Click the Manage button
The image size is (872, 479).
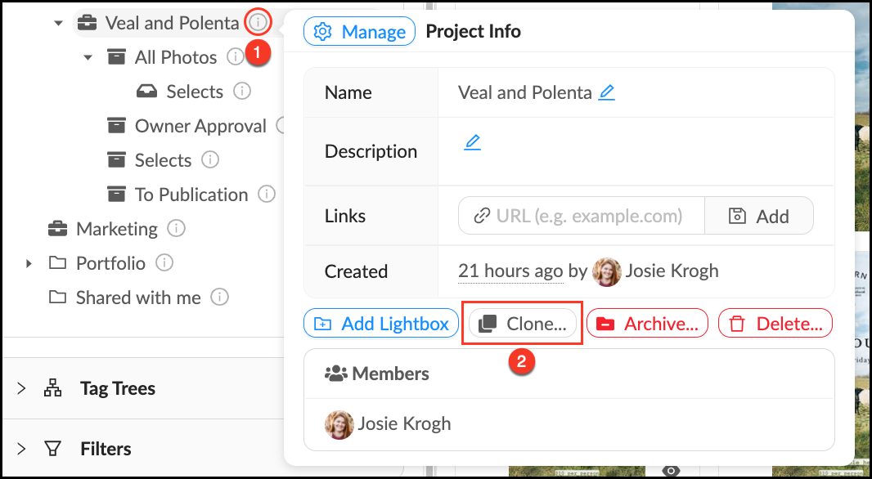[355, 32]
